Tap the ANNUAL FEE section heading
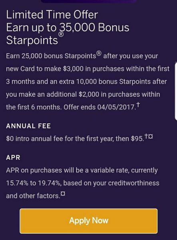The width and height of the screenshot is (177, 240). [x=28, y=126]
